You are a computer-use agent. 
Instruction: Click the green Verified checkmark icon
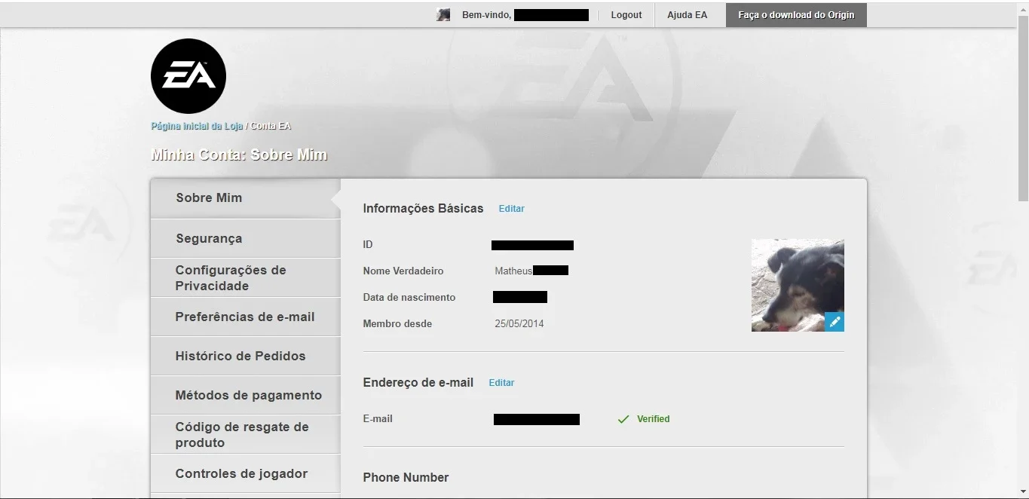[623, 419]
